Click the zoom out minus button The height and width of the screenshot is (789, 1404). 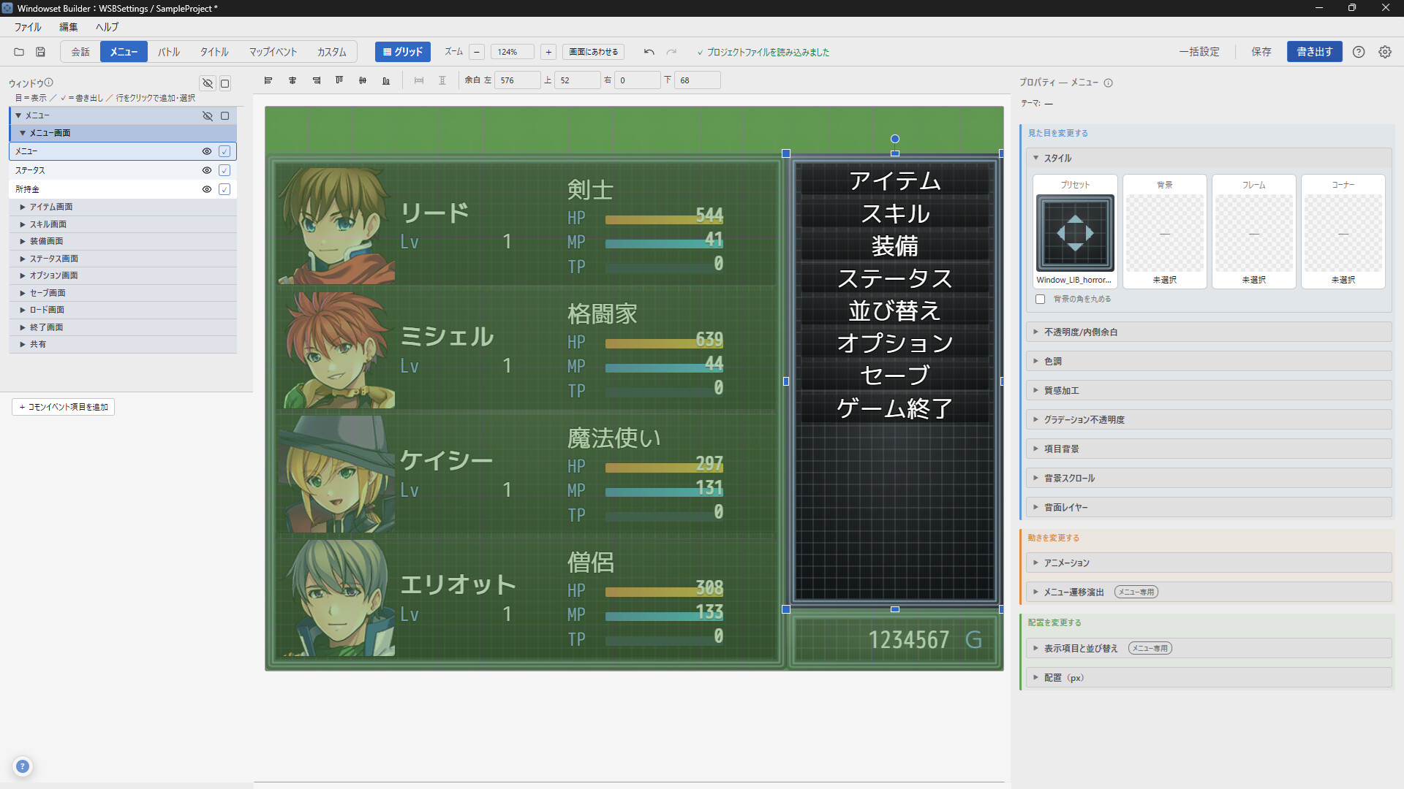(x=477, y=52)
